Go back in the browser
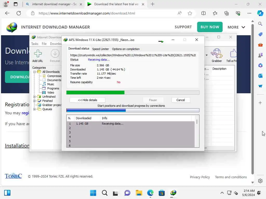 (x=7, y=13)
